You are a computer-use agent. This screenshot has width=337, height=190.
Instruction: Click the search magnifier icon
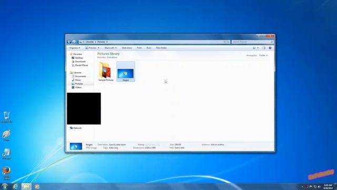click(272, 42)
